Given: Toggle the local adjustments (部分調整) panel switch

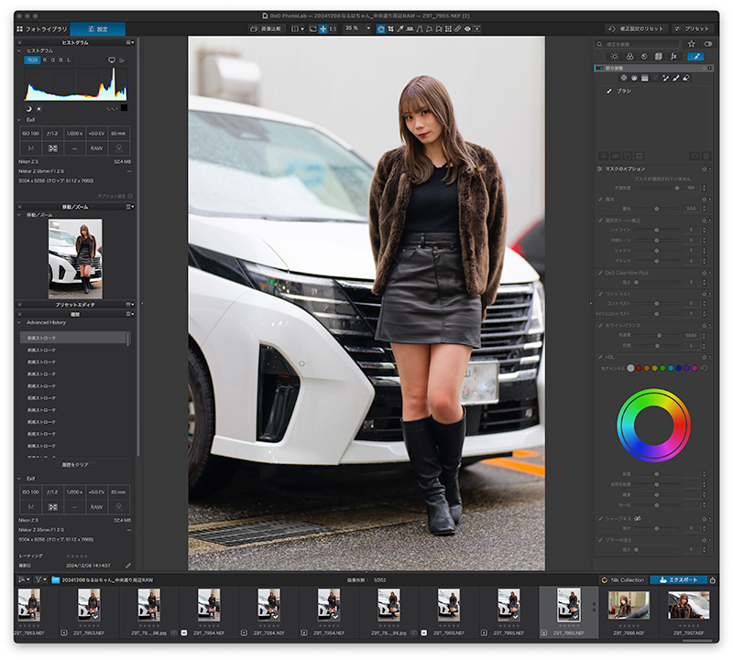Looking at the screenshot, I should 600,68.
